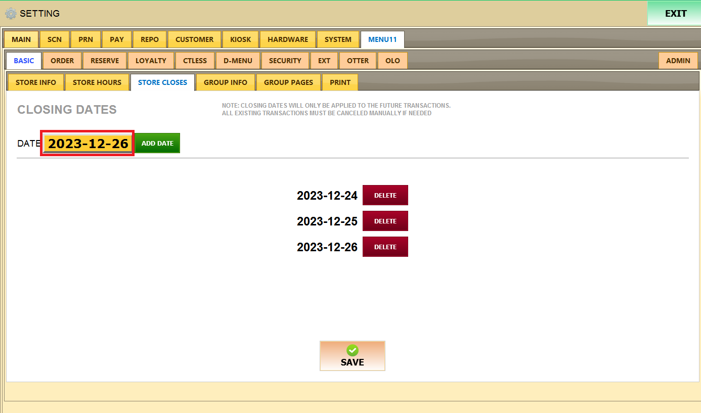This screenshot has height=413, width=701.
Task: Delete the 2023-12-25 closing date
Action: (x=385, y=221)
